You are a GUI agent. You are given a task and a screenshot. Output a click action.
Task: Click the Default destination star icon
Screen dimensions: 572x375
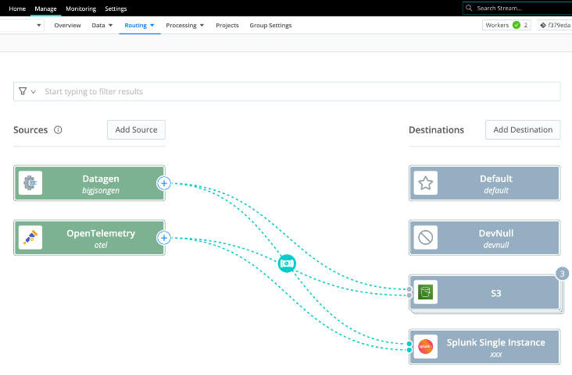[426, 183]
